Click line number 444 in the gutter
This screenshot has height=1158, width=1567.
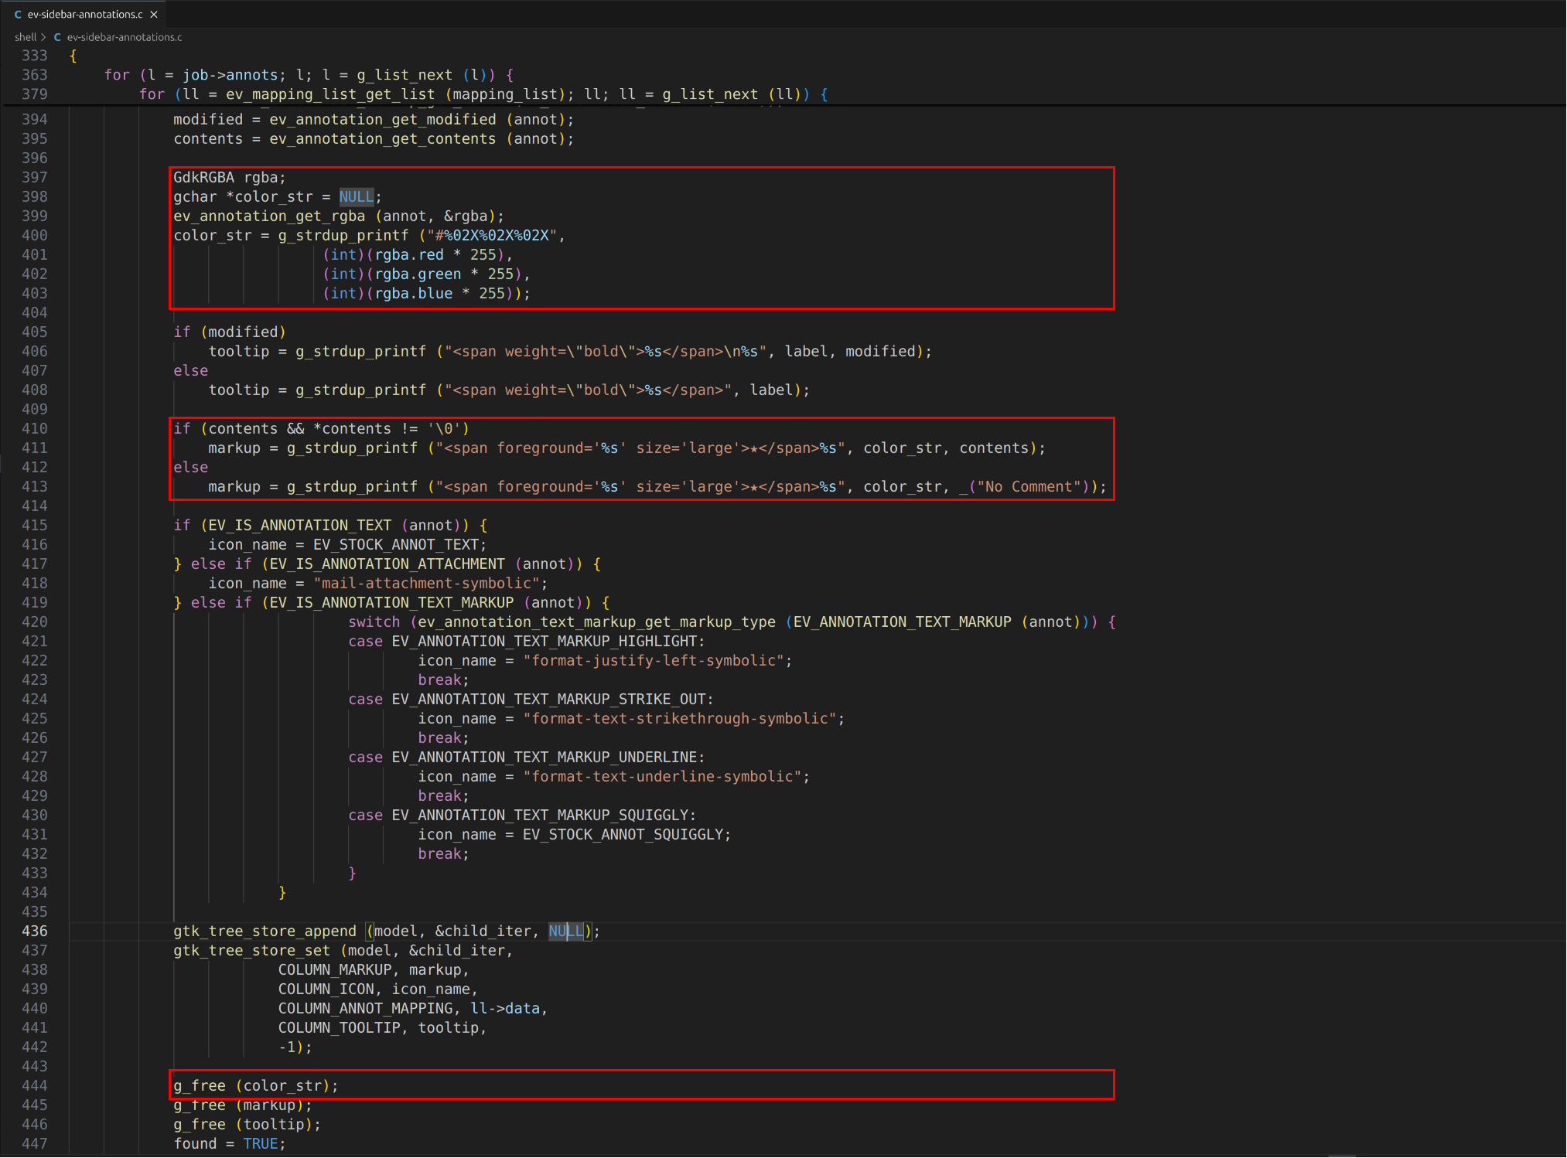(x=35, y=1085)
